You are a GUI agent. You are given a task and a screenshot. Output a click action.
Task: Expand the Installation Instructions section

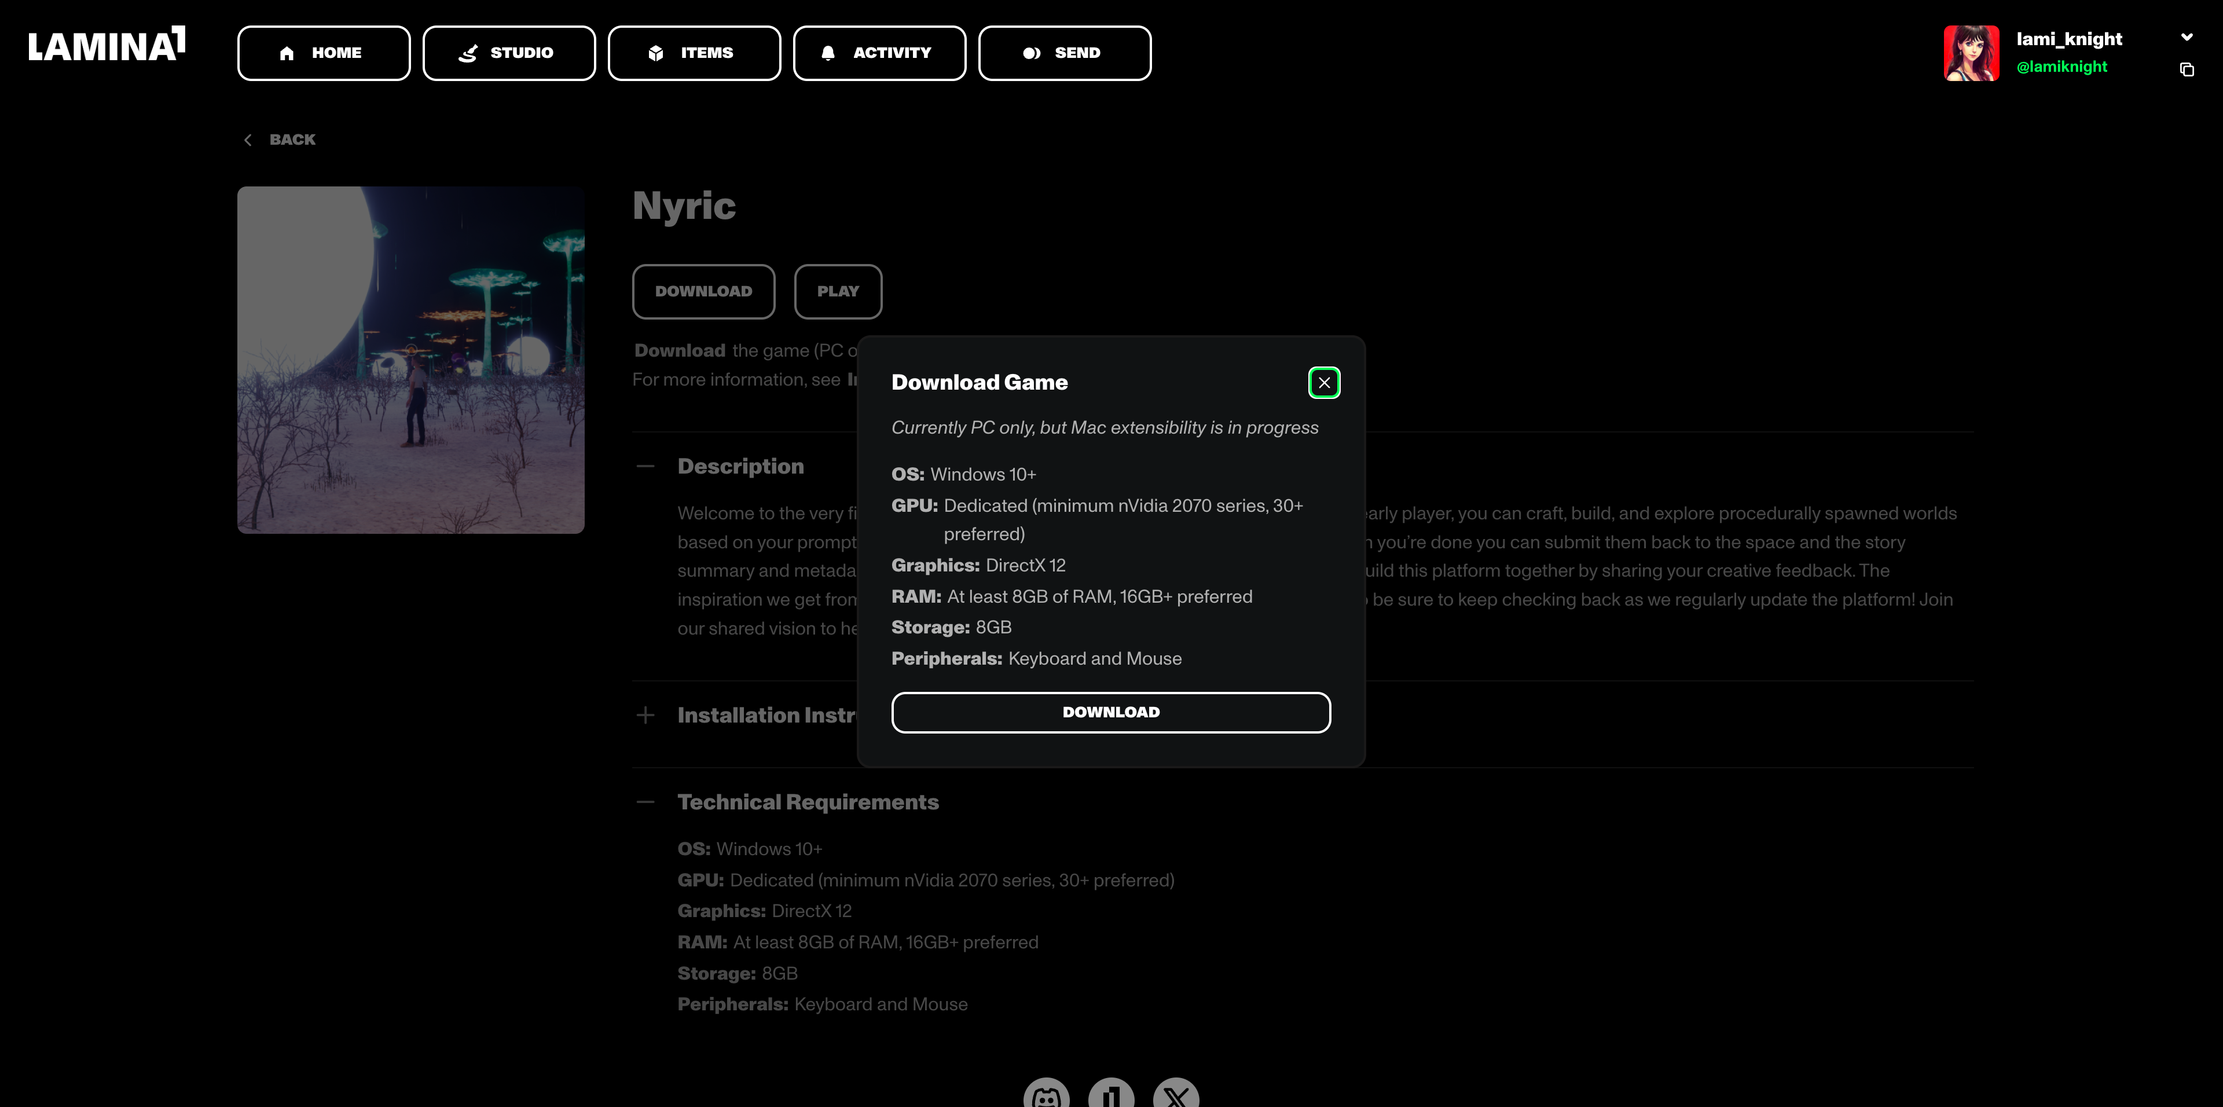click(645, 715)
